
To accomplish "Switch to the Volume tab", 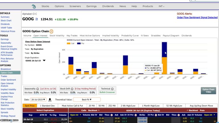I will click(x=27, y=36).
